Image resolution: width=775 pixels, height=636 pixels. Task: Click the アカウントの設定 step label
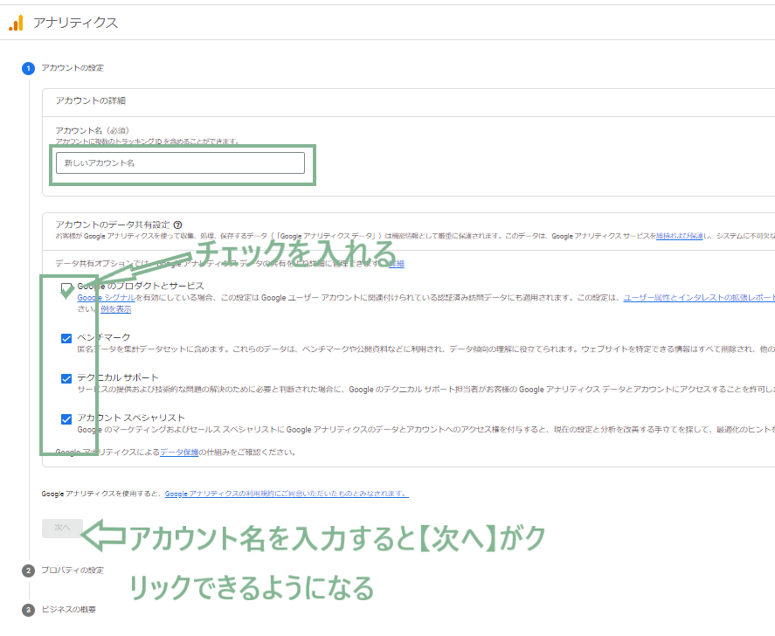click(x=73, y=68)
